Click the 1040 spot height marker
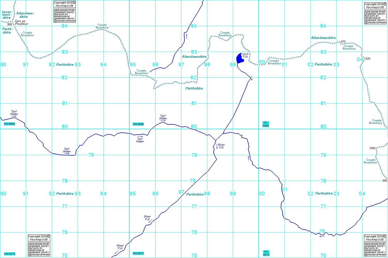The height and width of the screenshot is (258, 388). [x=372, y=148]
